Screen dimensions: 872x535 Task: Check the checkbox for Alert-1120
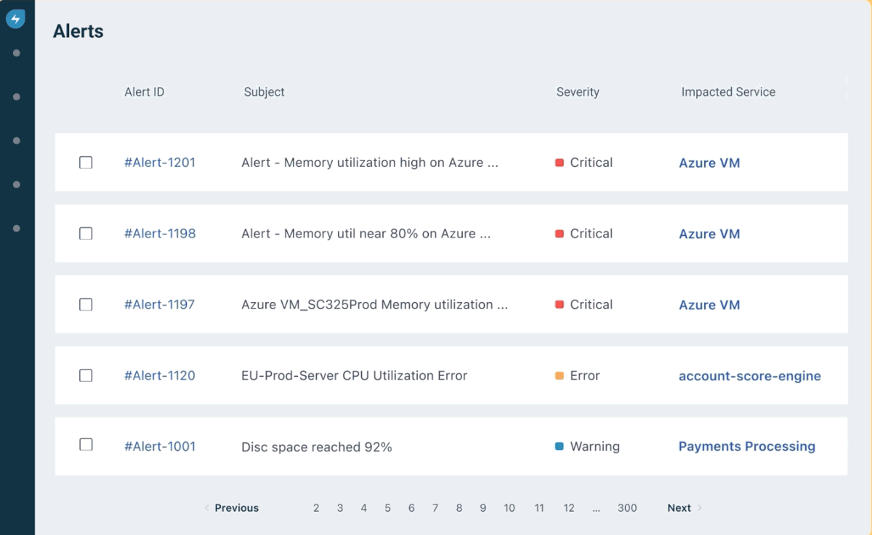(x=86, y=375)
